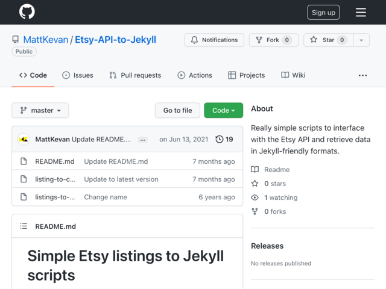Viewport: 386px width, 289px height.
Task: Open the green Code clone dropdown
Action: (x=224, y=110)
